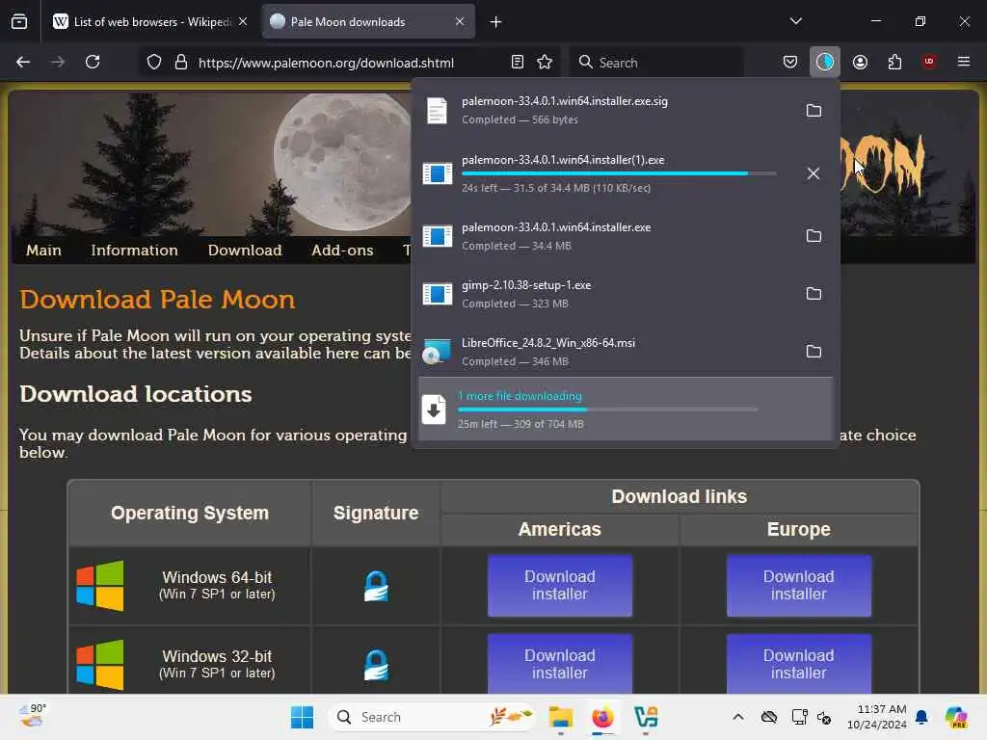987x740 pixels.
Task: Open uBlock Origin extension icon
Action: tap(929, 62)
